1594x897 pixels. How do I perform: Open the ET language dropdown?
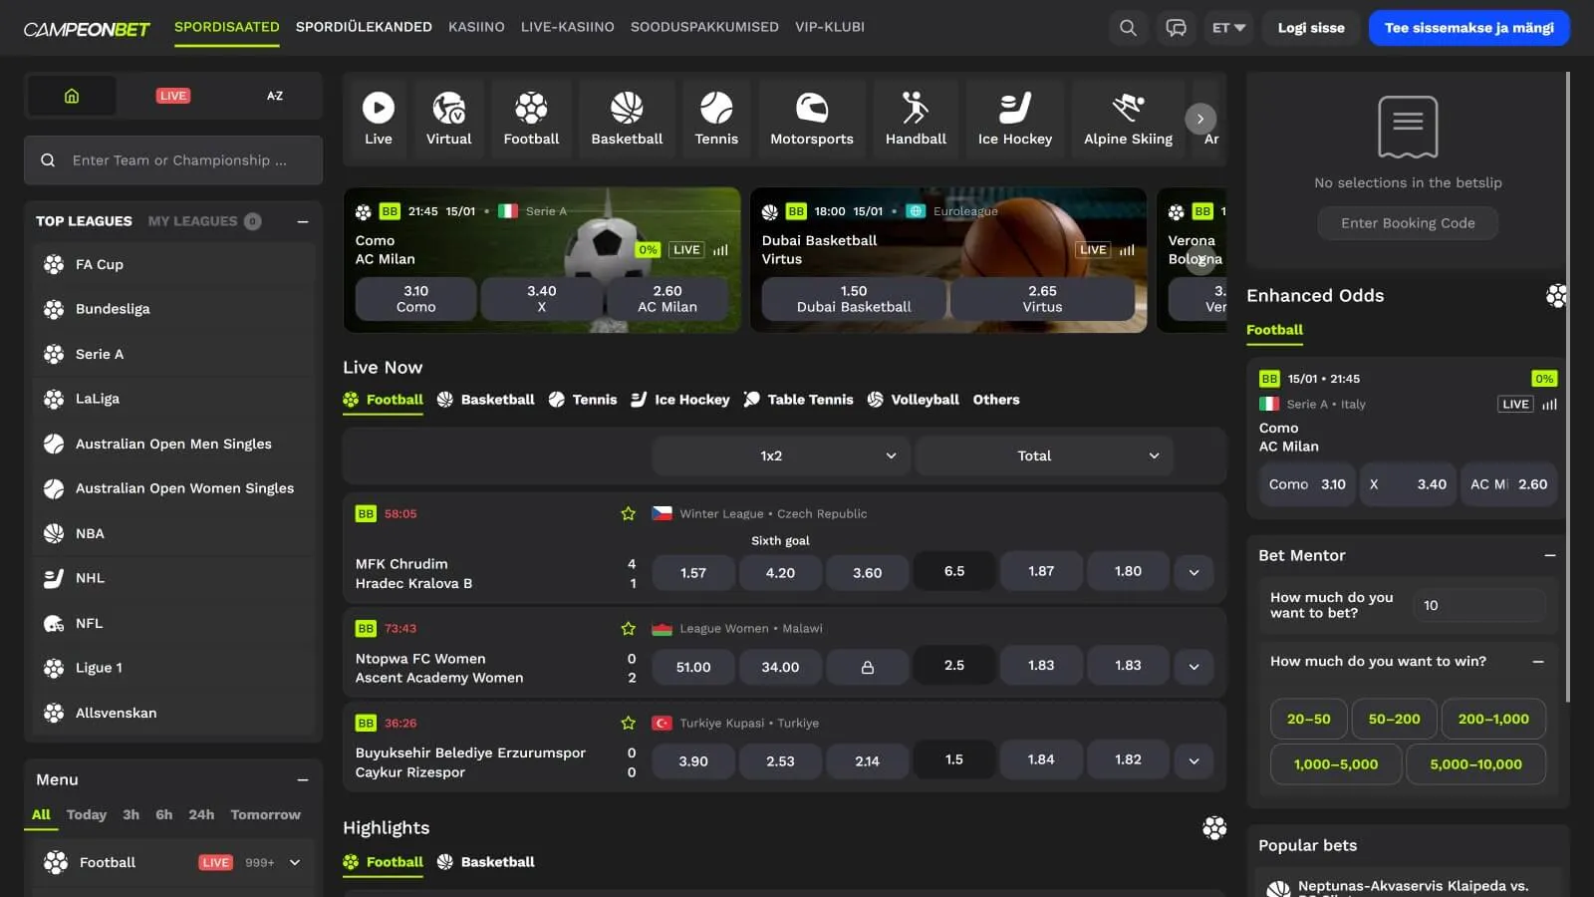[x=1229, y=28]
